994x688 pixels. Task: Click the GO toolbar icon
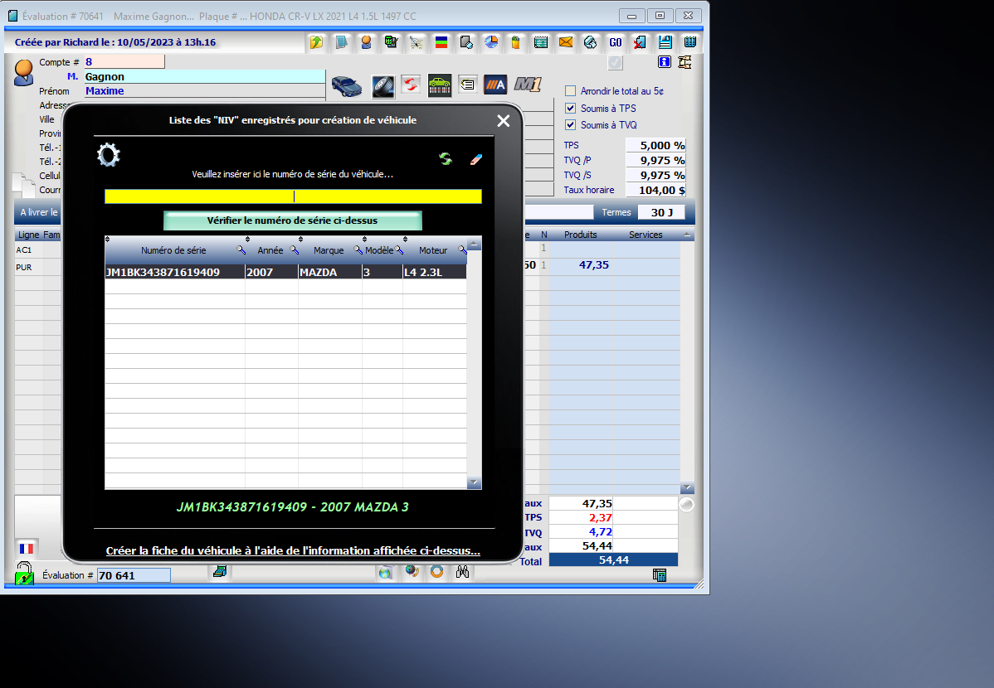(x=615, y=42)
